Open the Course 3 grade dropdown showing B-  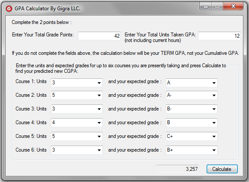(192, 109)
